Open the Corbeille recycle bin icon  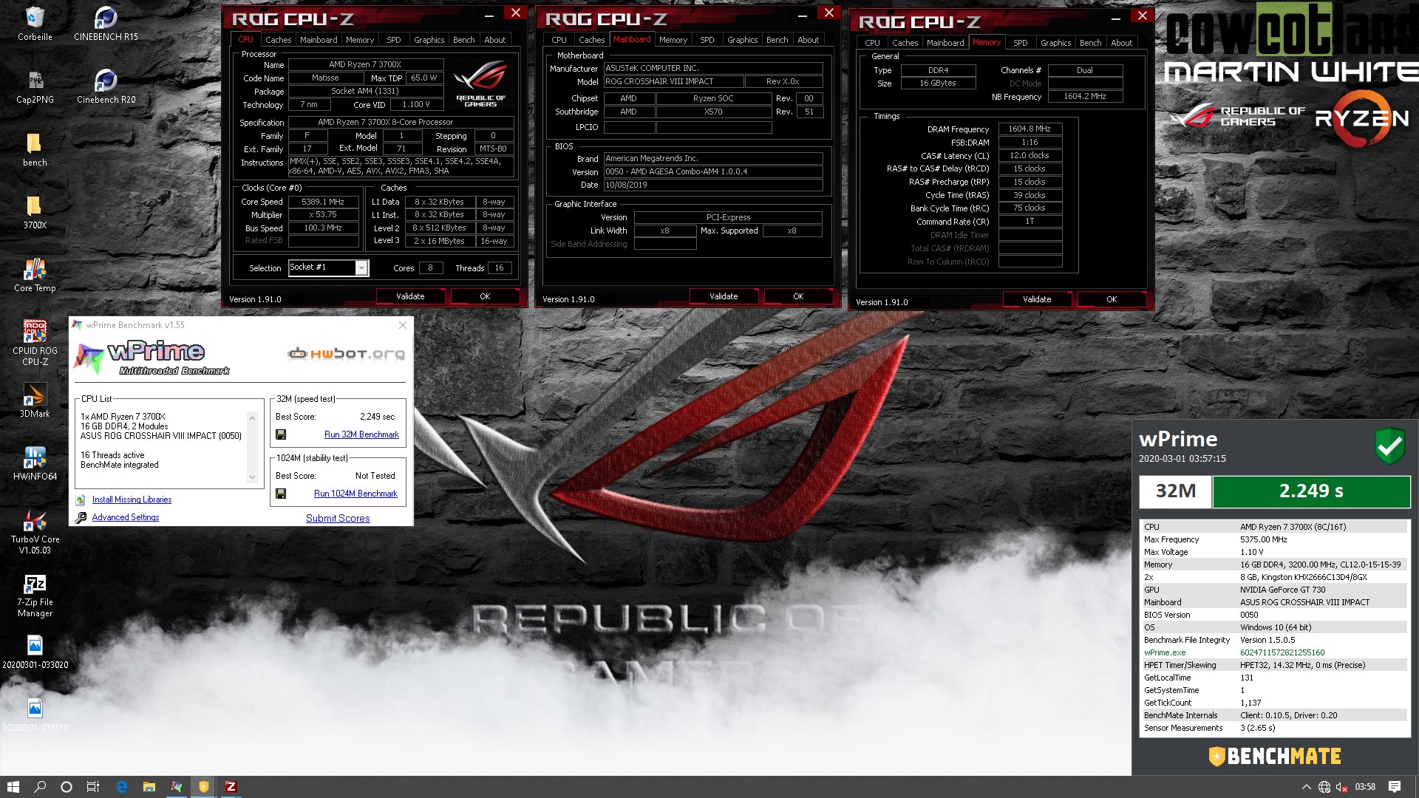pos(35,23)
